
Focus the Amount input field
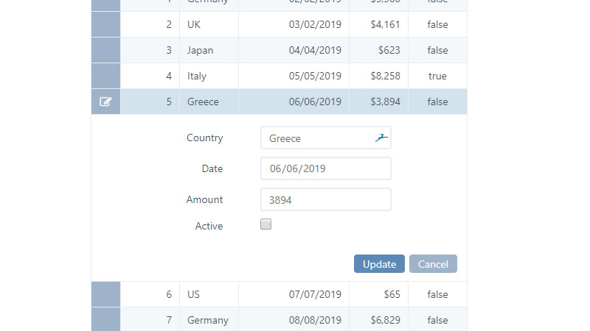point(326,199)
